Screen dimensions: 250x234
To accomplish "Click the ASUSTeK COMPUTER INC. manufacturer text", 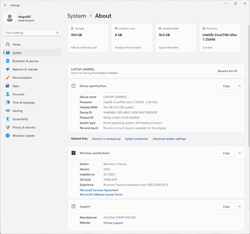I will coord(120,218).
